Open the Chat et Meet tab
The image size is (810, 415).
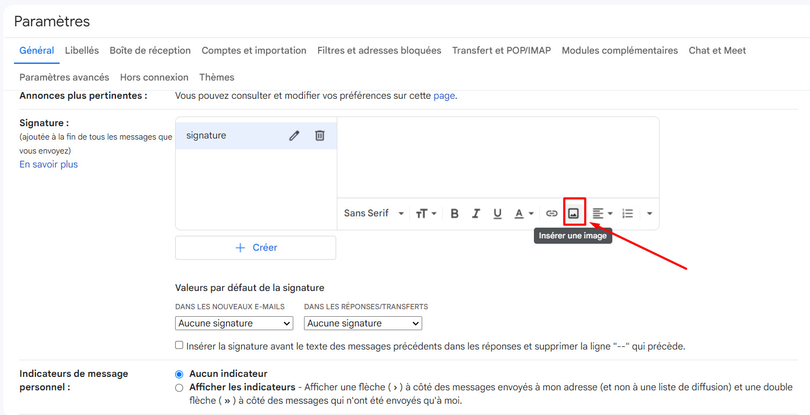pos(718,50)
